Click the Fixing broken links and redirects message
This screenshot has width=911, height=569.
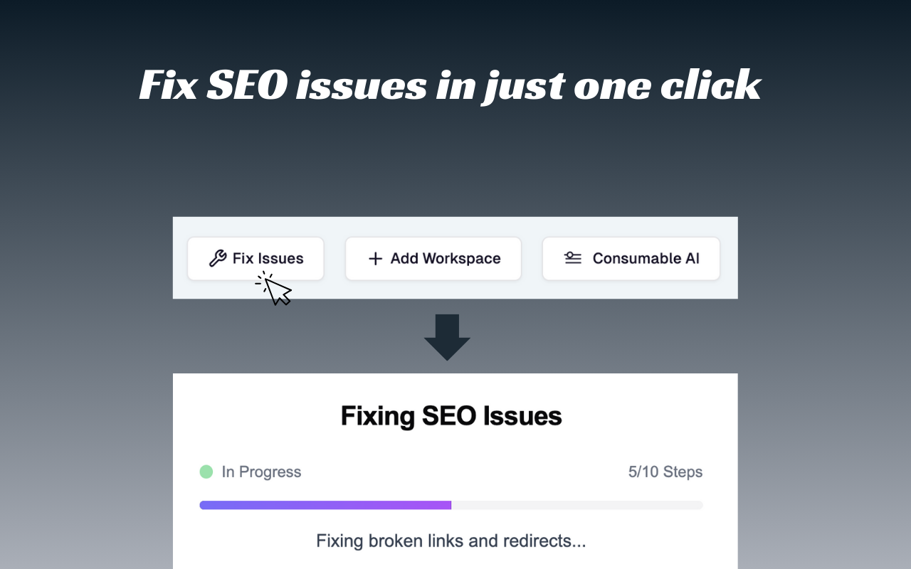click(x=451, y=541)
